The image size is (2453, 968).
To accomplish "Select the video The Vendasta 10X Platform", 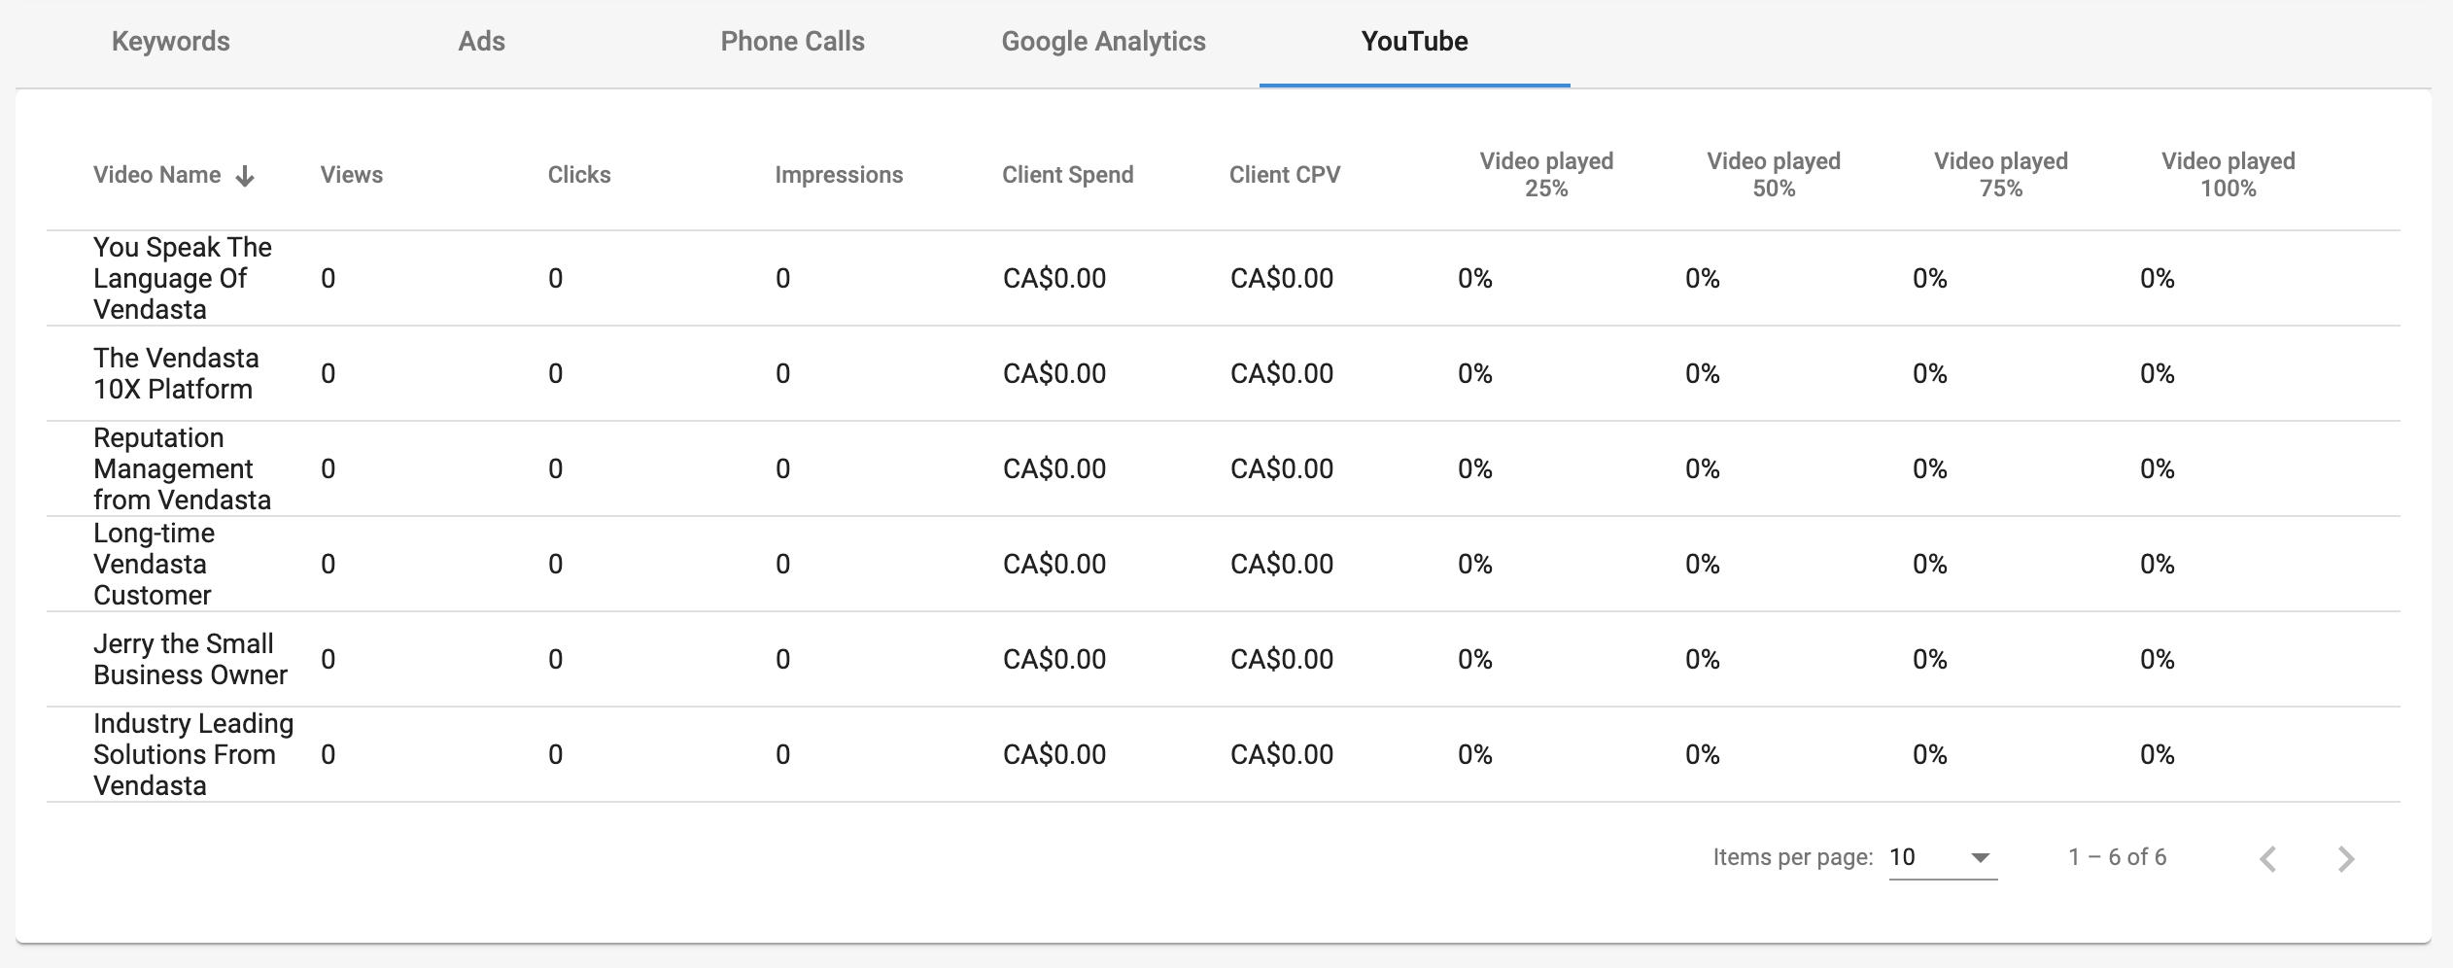I will [x=176, y=373].
